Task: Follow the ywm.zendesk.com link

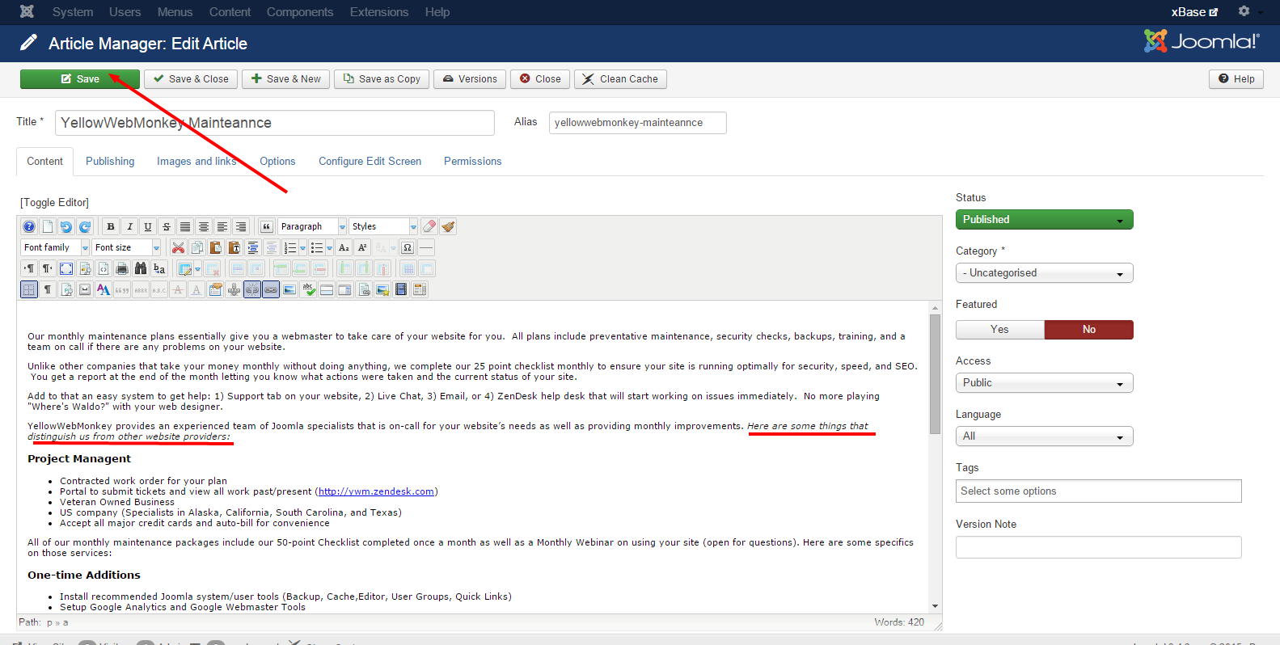Action: coord(377,491)
